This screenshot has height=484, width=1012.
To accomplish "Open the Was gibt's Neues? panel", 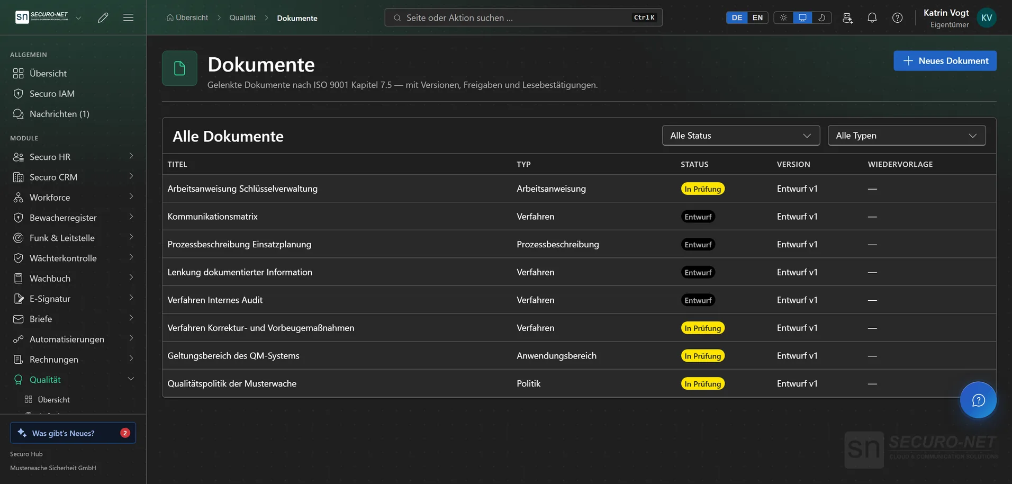I will [x=73, y=433].
